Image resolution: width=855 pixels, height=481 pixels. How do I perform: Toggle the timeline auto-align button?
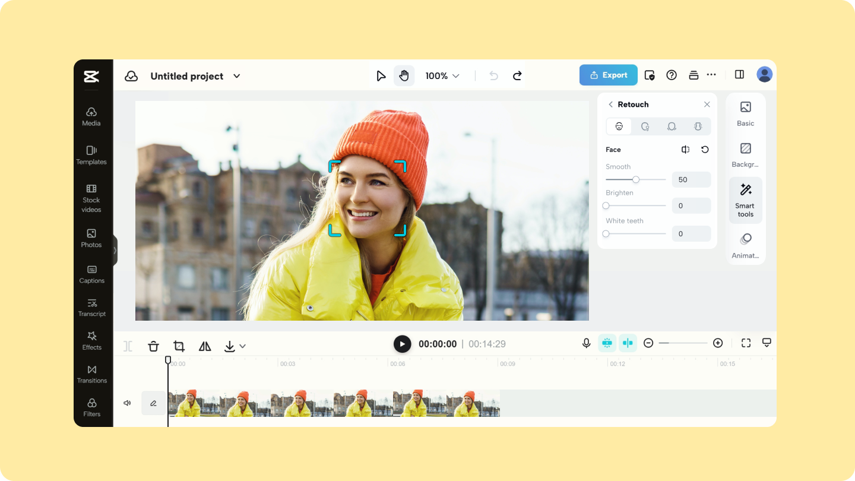click(x=628, y=343)
